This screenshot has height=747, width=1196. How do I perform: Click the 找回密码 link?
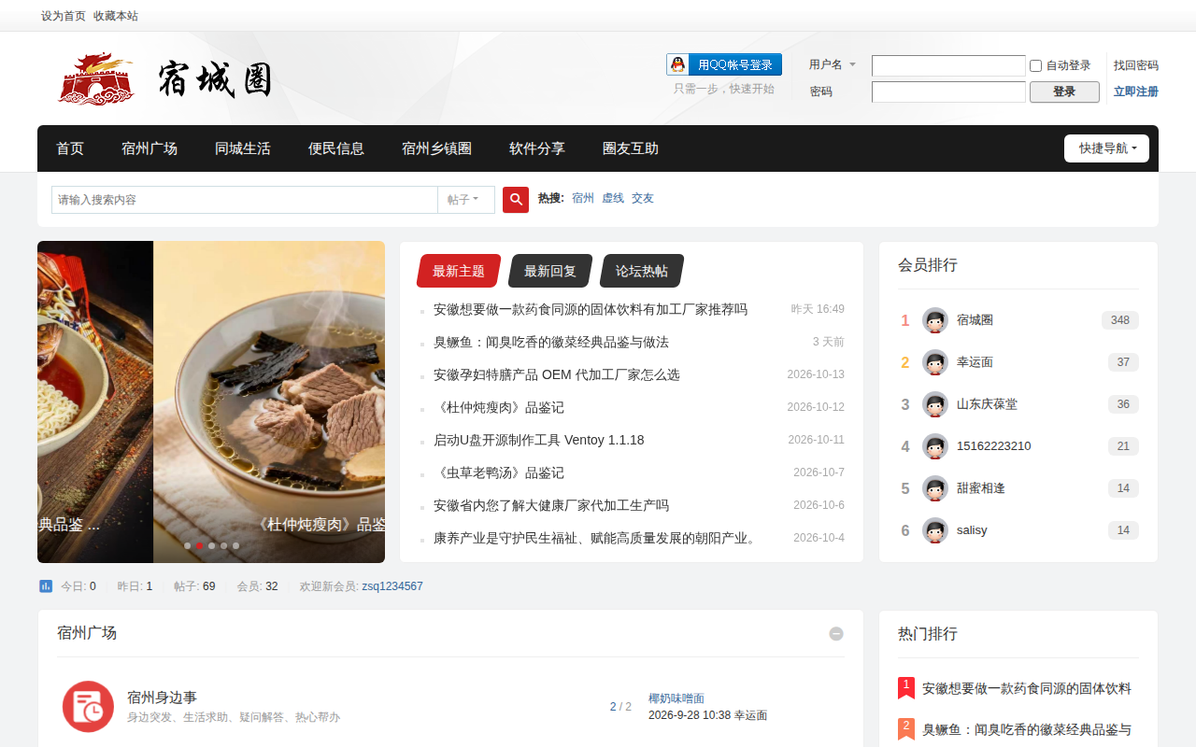[1136, 65]
